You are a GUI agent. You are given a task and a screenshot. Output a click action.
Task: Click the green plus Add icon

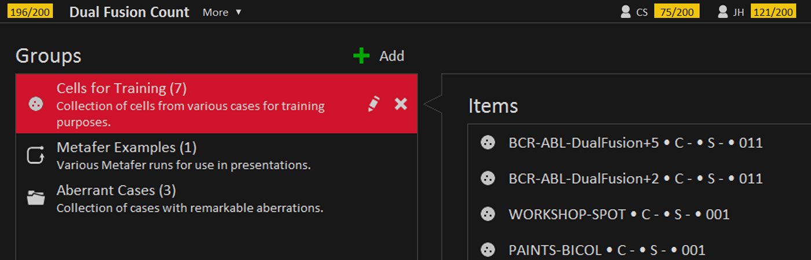(361, 56)
